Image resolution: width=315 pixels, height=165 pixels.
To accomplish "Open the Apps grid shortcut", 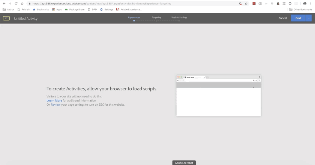I will pyautogui.click(x=57, y=9).
